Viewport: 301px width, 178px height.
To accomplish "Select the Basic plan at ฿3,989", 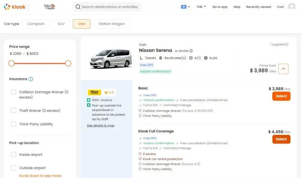I will pyautogui.click(x=281, y=96).
